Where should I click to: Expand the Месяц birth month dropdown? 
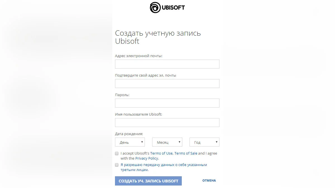pos(167,142)
